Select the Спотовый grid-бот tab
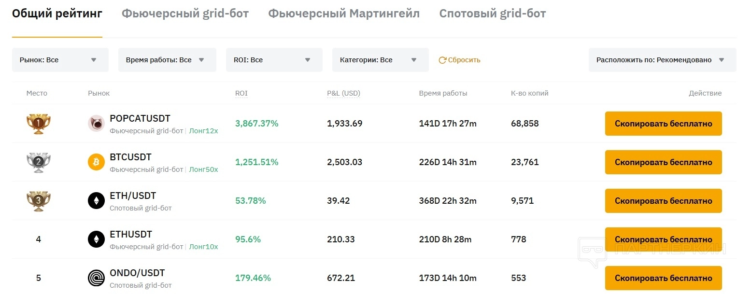 point(492,14)
